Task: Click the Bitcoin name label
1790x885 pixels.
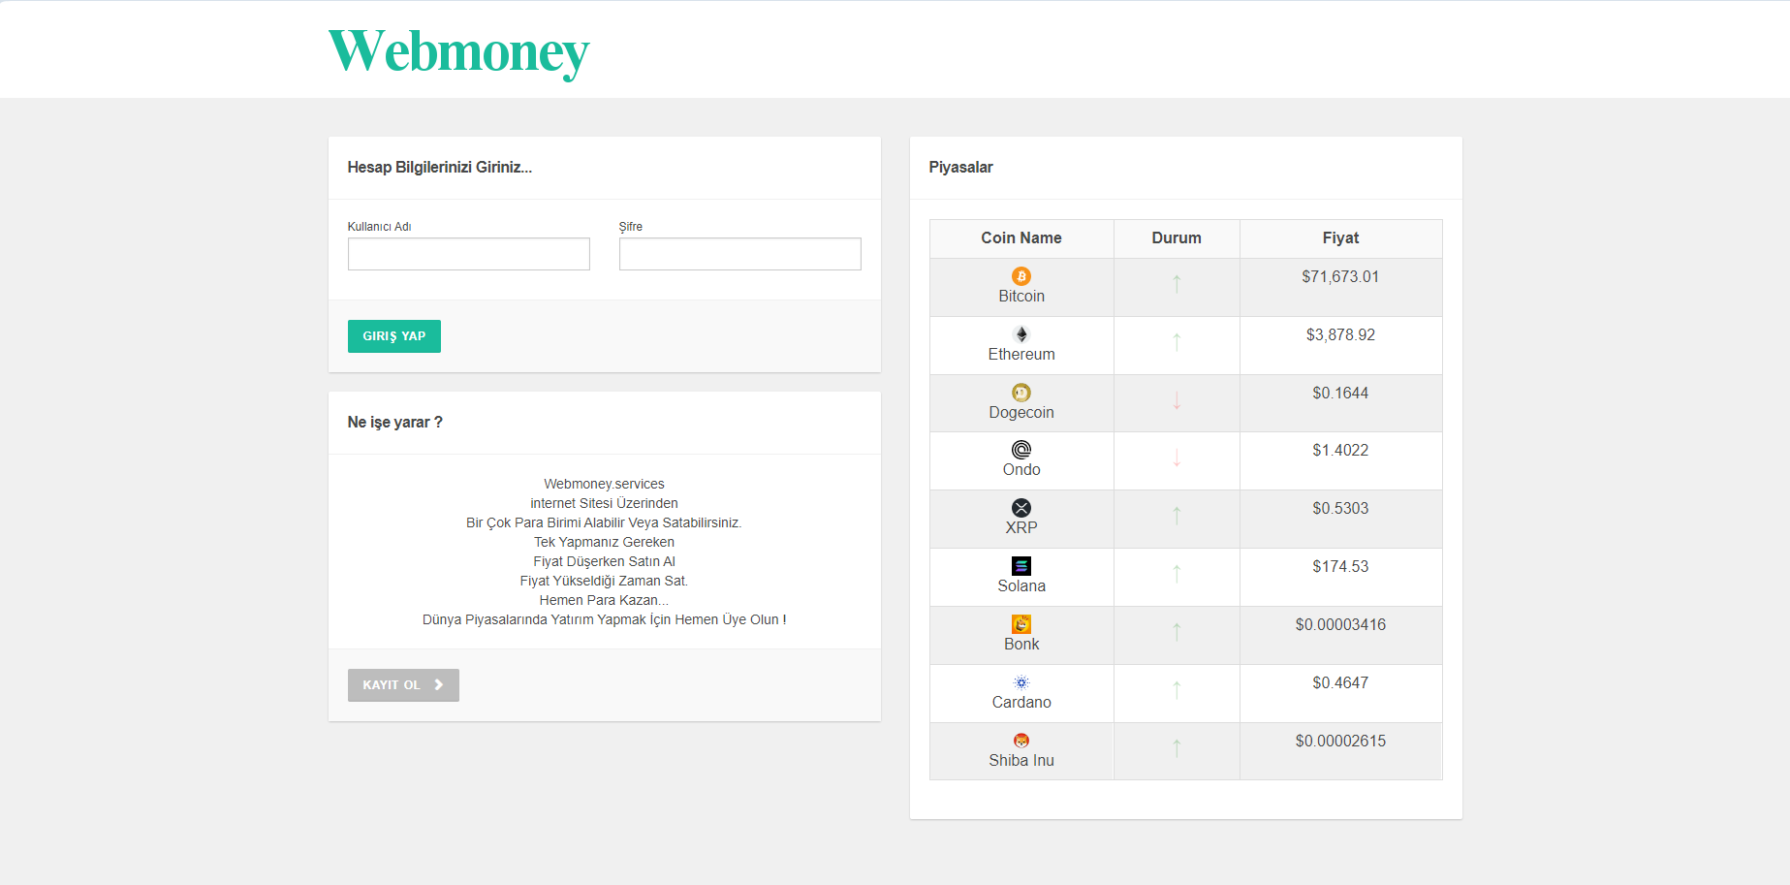Action: [x=1021, y=297]
